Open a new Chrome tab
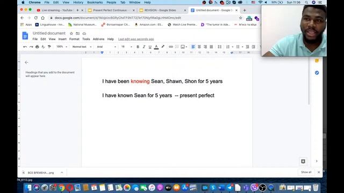Image resolution: width=344 pixels, height=193 pixels. coord(245,10)
